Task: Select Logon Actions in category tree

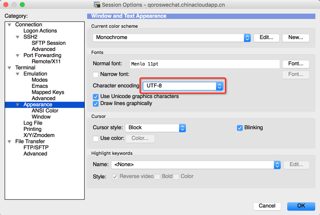Action: pos(40,31)
